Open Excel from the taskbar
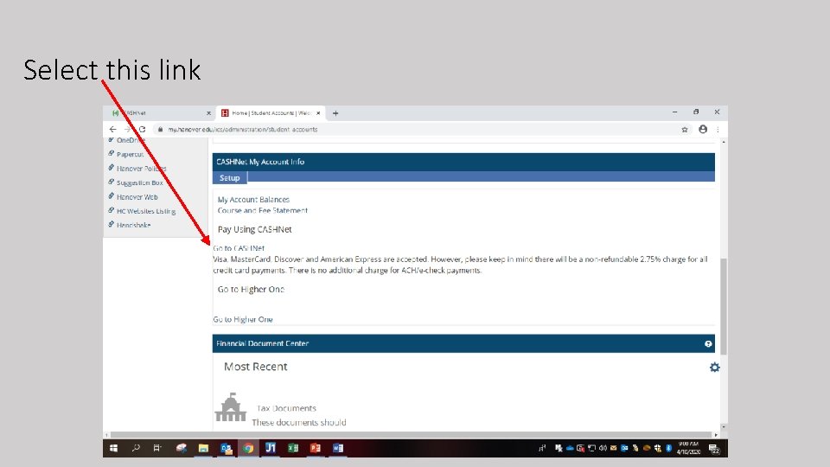 pyautogui.click(x=293, y=448)
